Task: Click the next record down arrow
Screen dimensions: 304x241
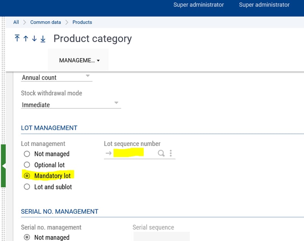Action: pos(34,38)
